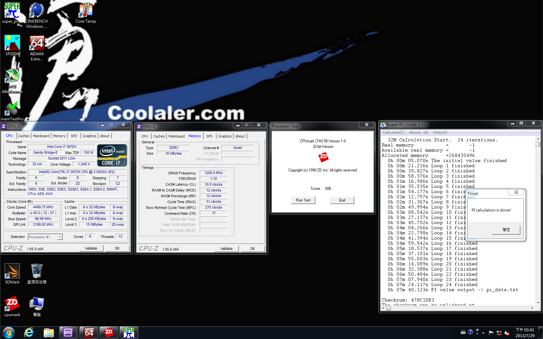543x339 pixels.
Task: Open About tab in left CPU-Z
Action: [105, 136]
